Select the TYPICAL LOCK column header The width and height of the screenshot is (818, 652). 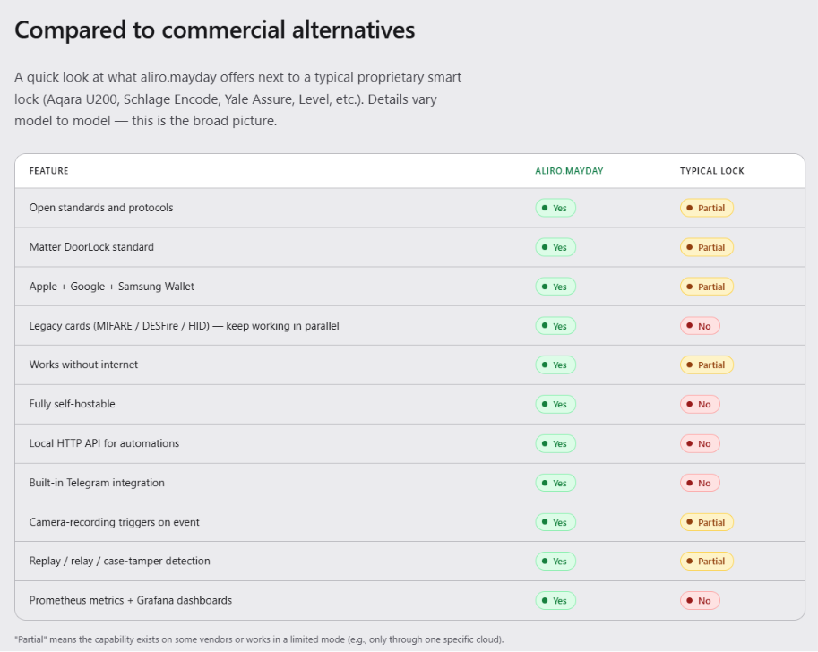711,171
